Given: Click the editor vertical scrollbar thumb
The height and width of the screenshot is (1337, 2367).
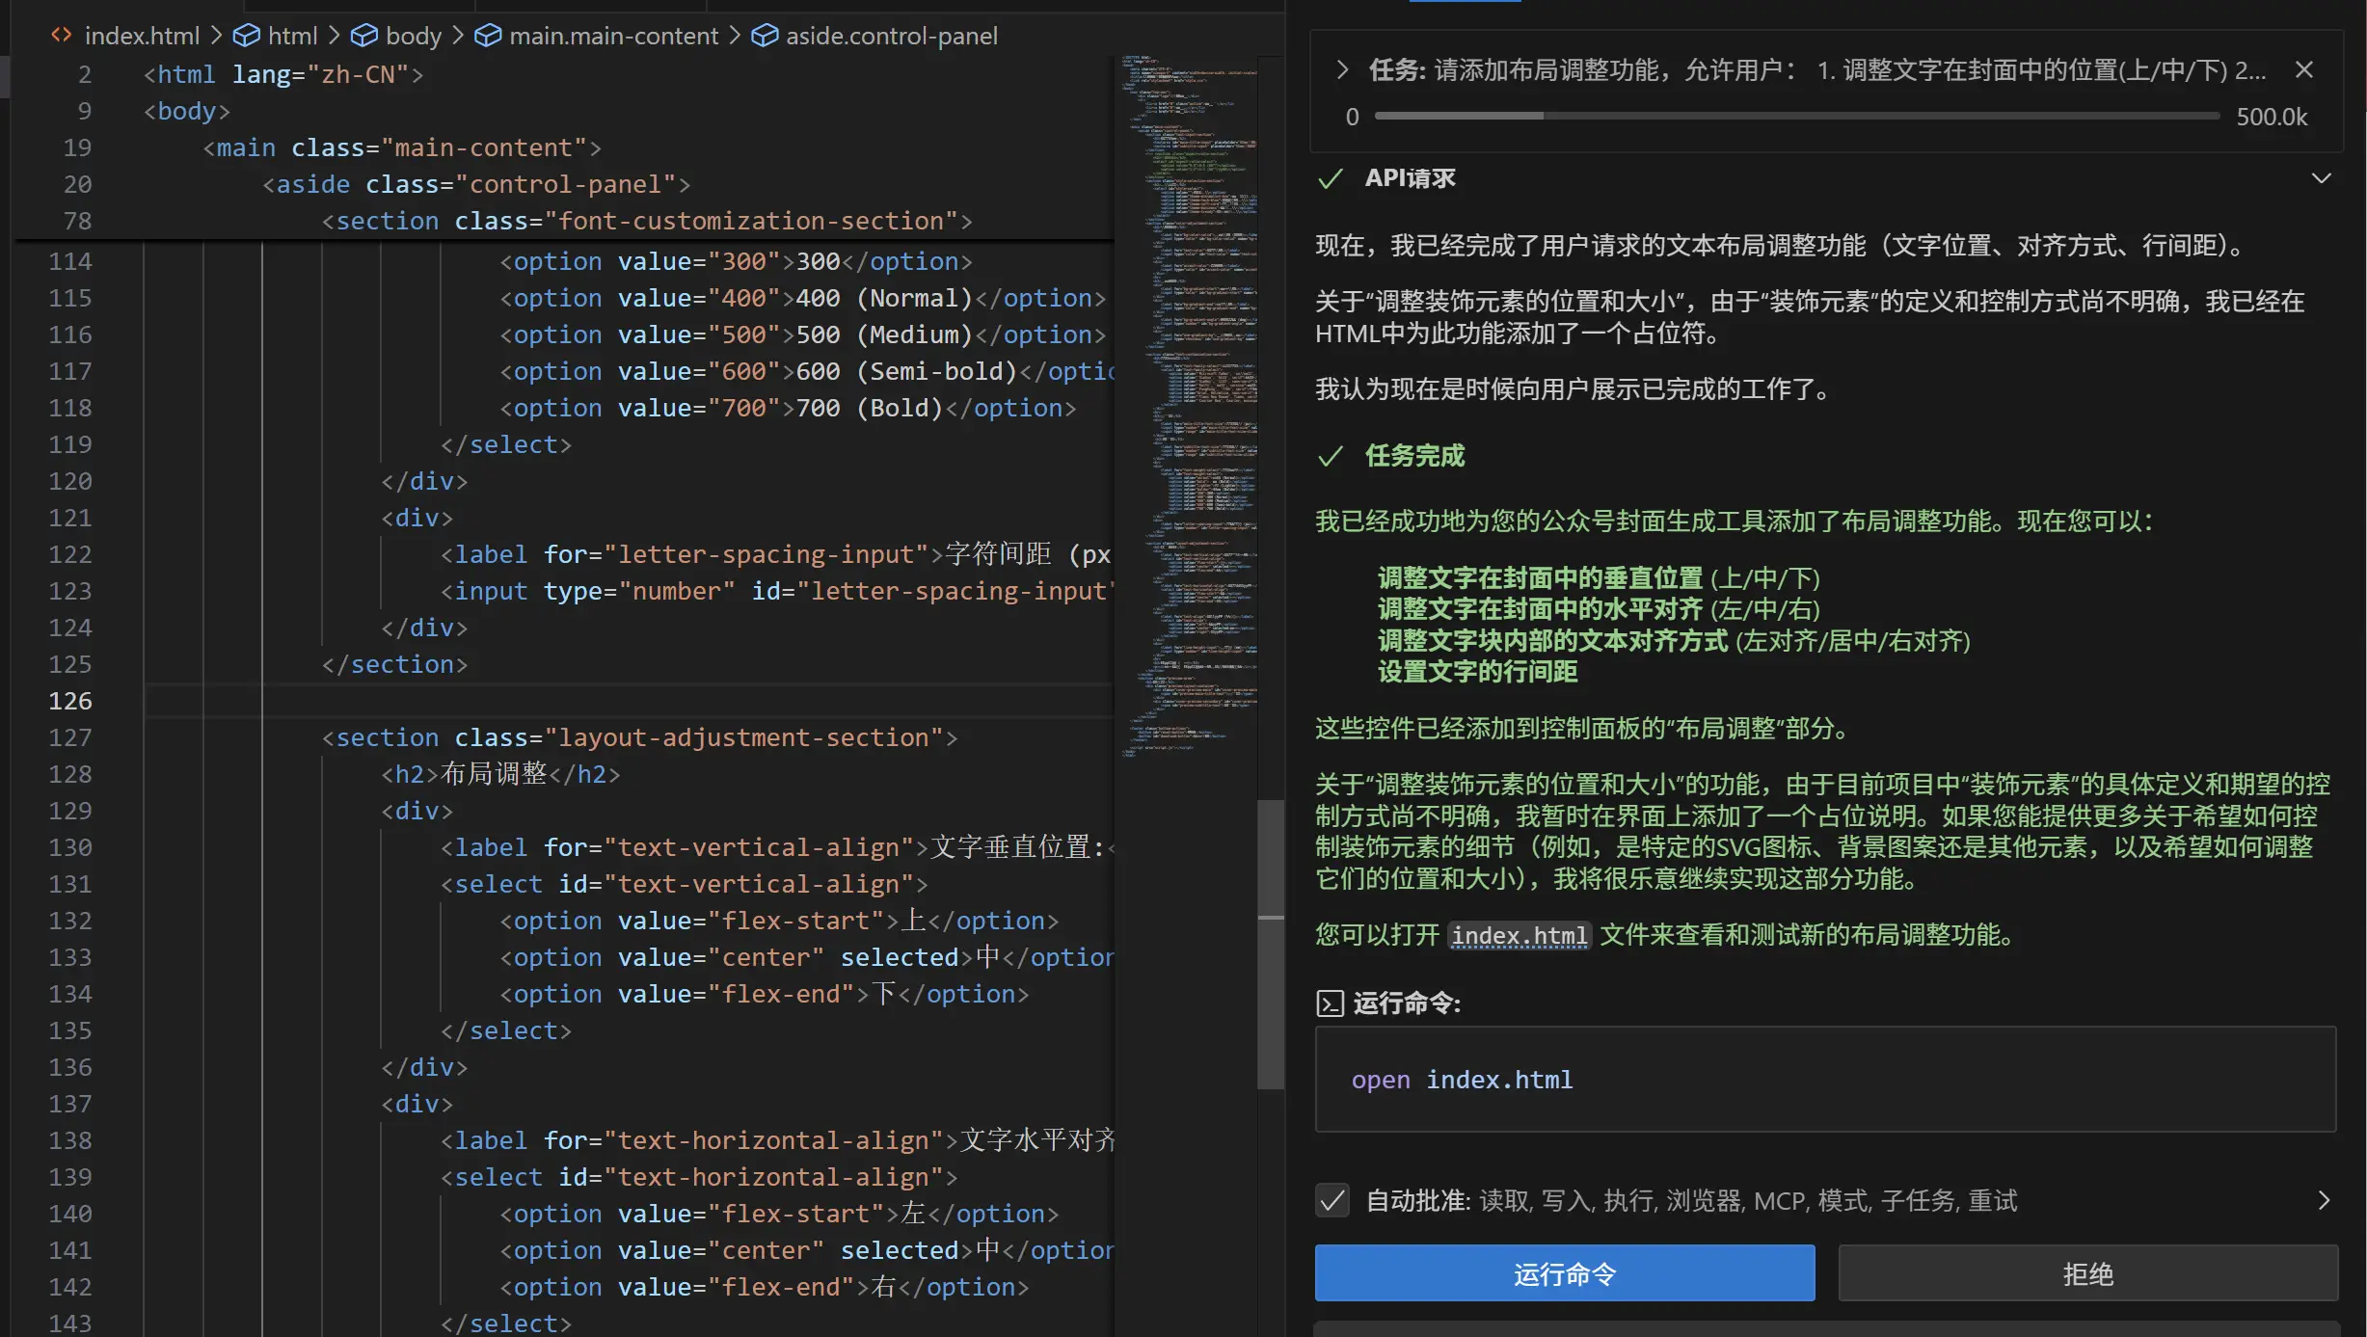Looking at the screenshot, I should 1271,945.
